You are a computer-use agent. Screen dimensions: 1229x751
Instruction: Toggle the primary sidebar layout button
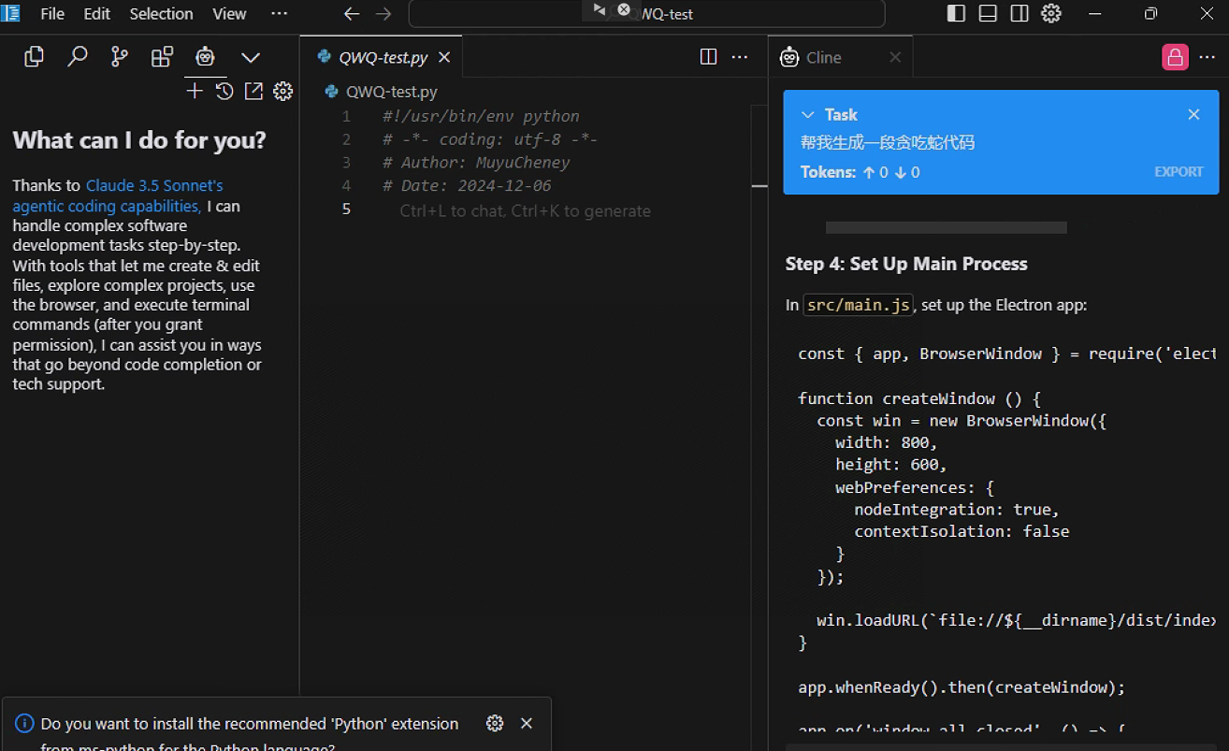956,13
